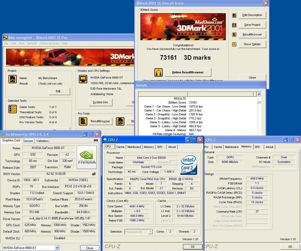Click the NVIDIA logo in GPU-Z
301x251 pixels.
coord(87,157)
